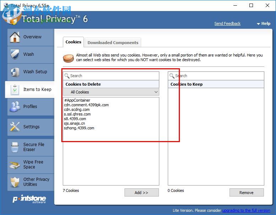This screenshot has width=276, height=215.
Task: Maximize the Total Privacy window
Action: click(251, 5)
